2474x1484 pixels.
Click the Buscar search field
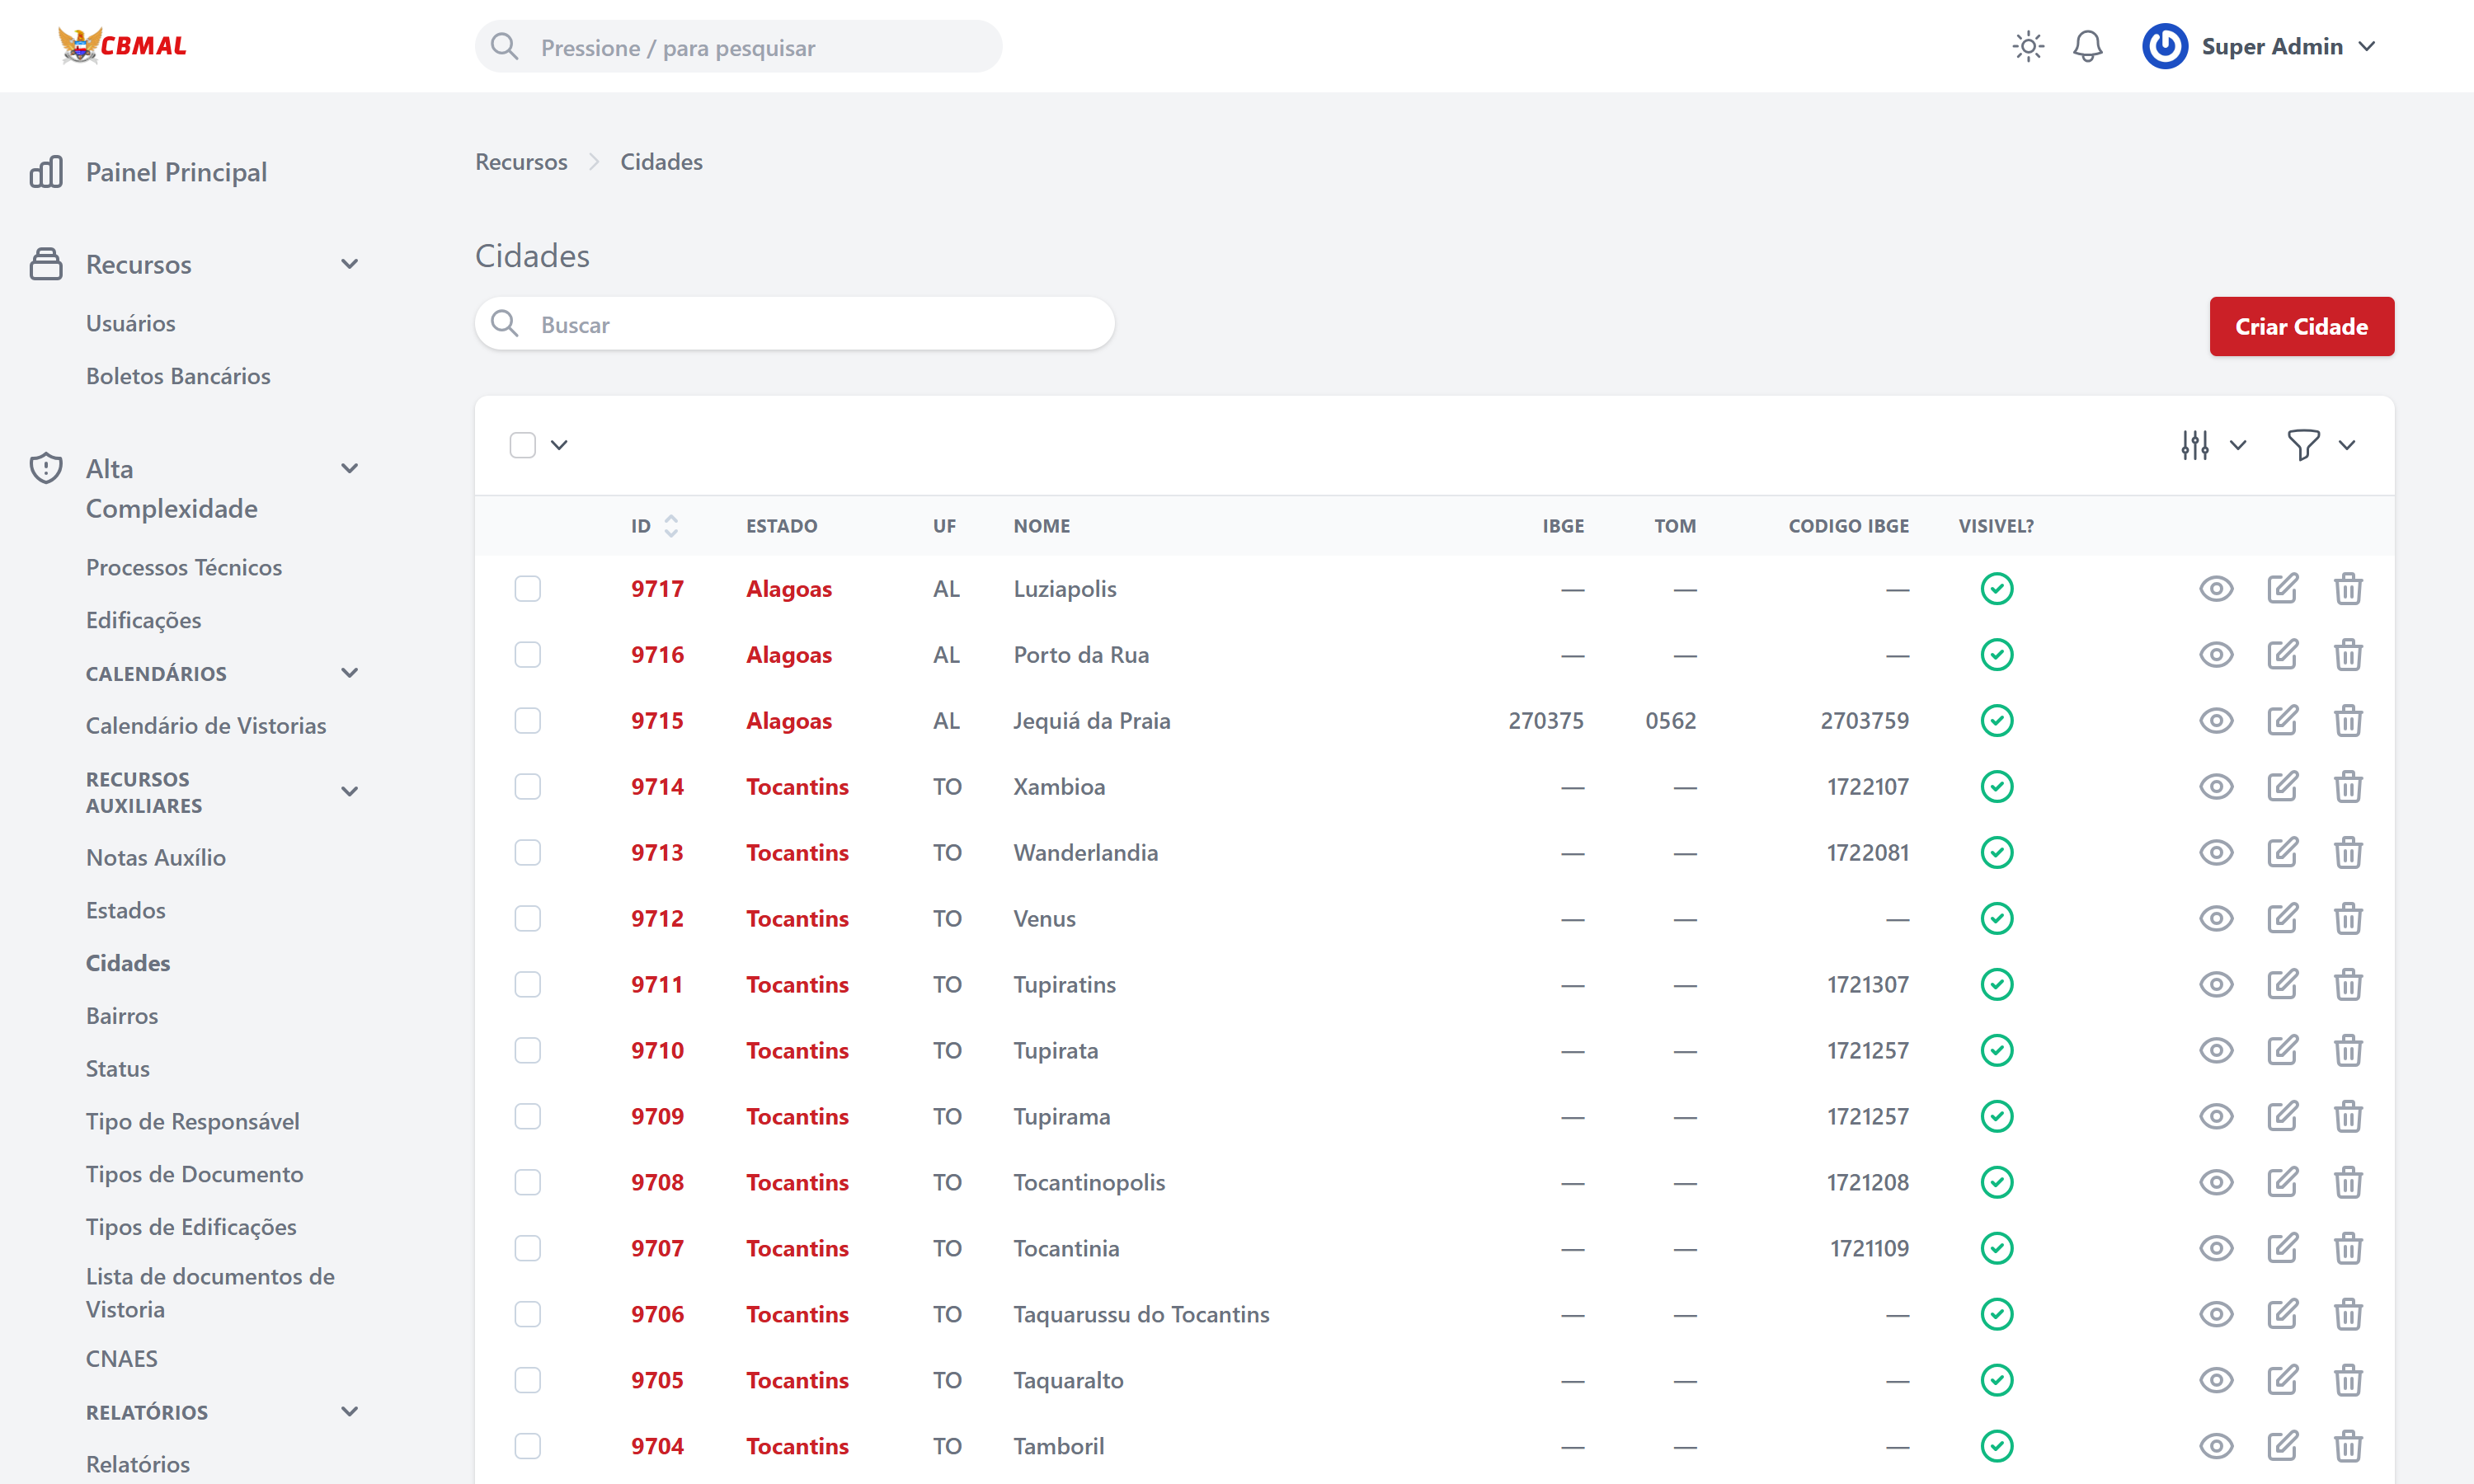795,324
